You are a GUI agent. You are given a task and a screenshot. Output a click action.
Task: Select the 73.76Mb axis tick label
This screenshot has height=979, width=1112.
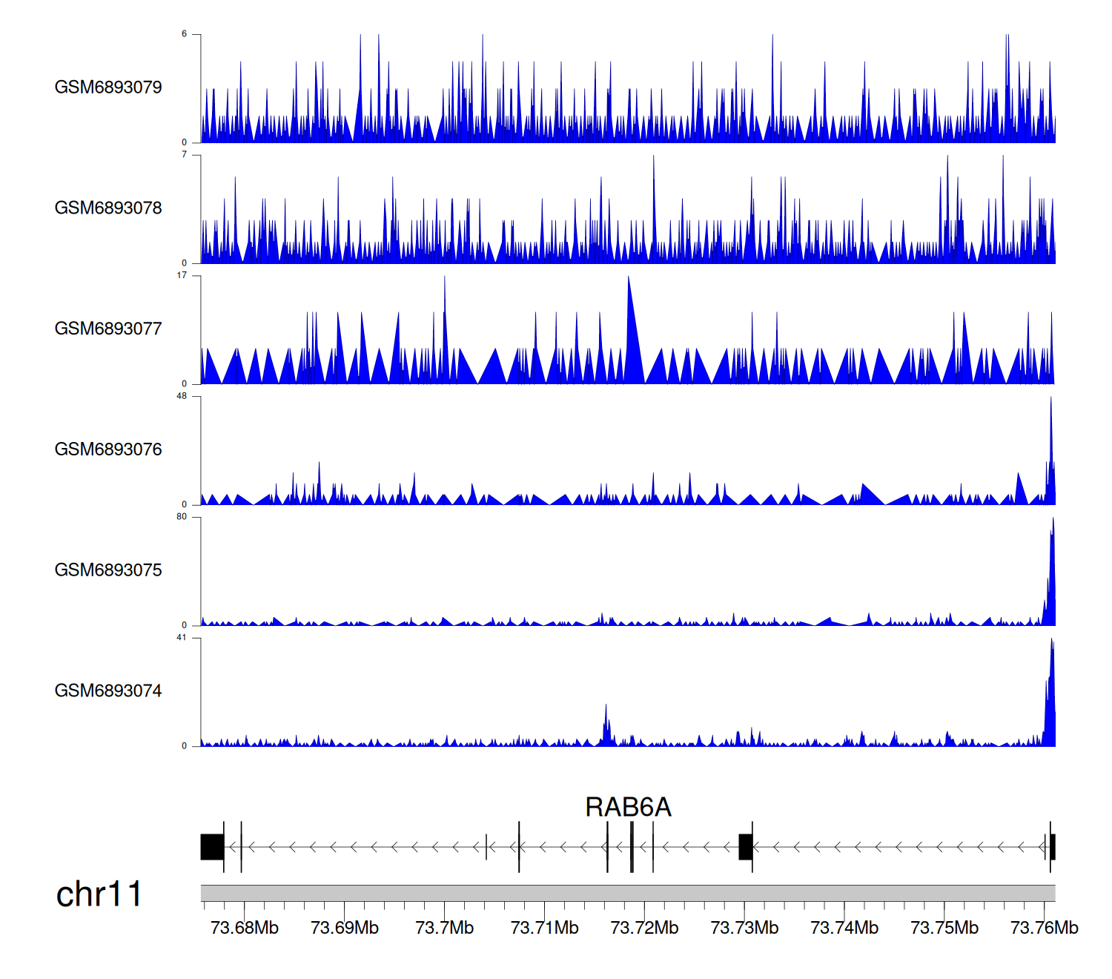pos(1044,928)
